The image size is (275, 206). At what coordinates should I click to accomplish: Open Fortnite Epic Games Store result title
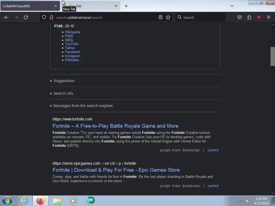pyautogui.click(x=116, y=170)
